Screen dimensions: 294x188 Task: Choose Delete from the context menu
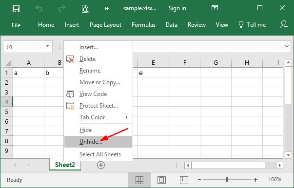click(98, 59)
